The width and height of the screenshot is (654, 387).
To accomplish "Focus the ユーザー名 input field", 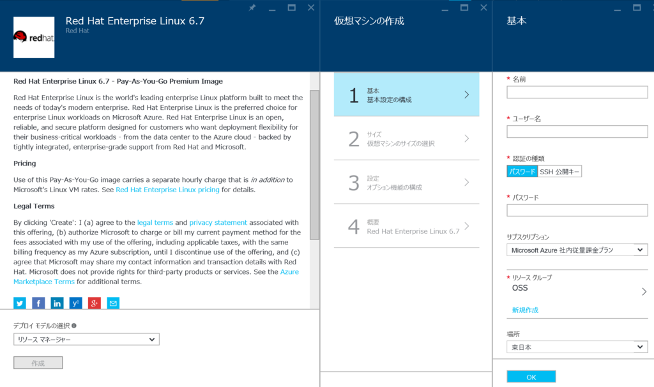I will click(577, 132).
